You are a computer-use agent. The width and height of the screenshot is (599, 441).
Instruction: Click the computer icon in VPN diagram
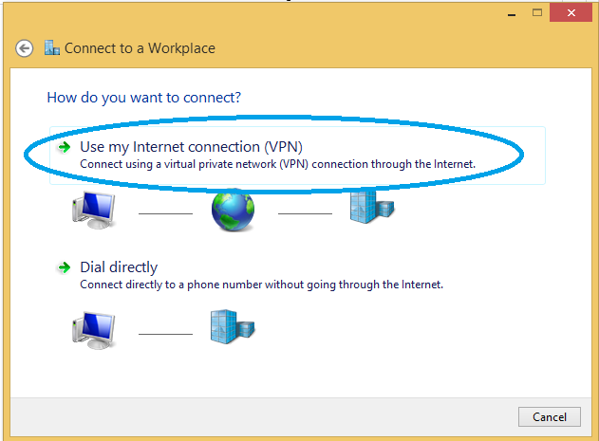94,210
